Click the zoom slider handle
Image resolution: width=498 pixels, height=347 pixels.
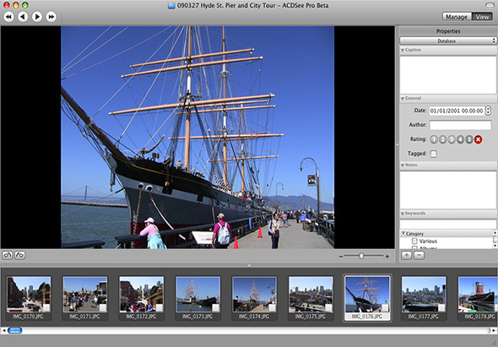[361, 256]
